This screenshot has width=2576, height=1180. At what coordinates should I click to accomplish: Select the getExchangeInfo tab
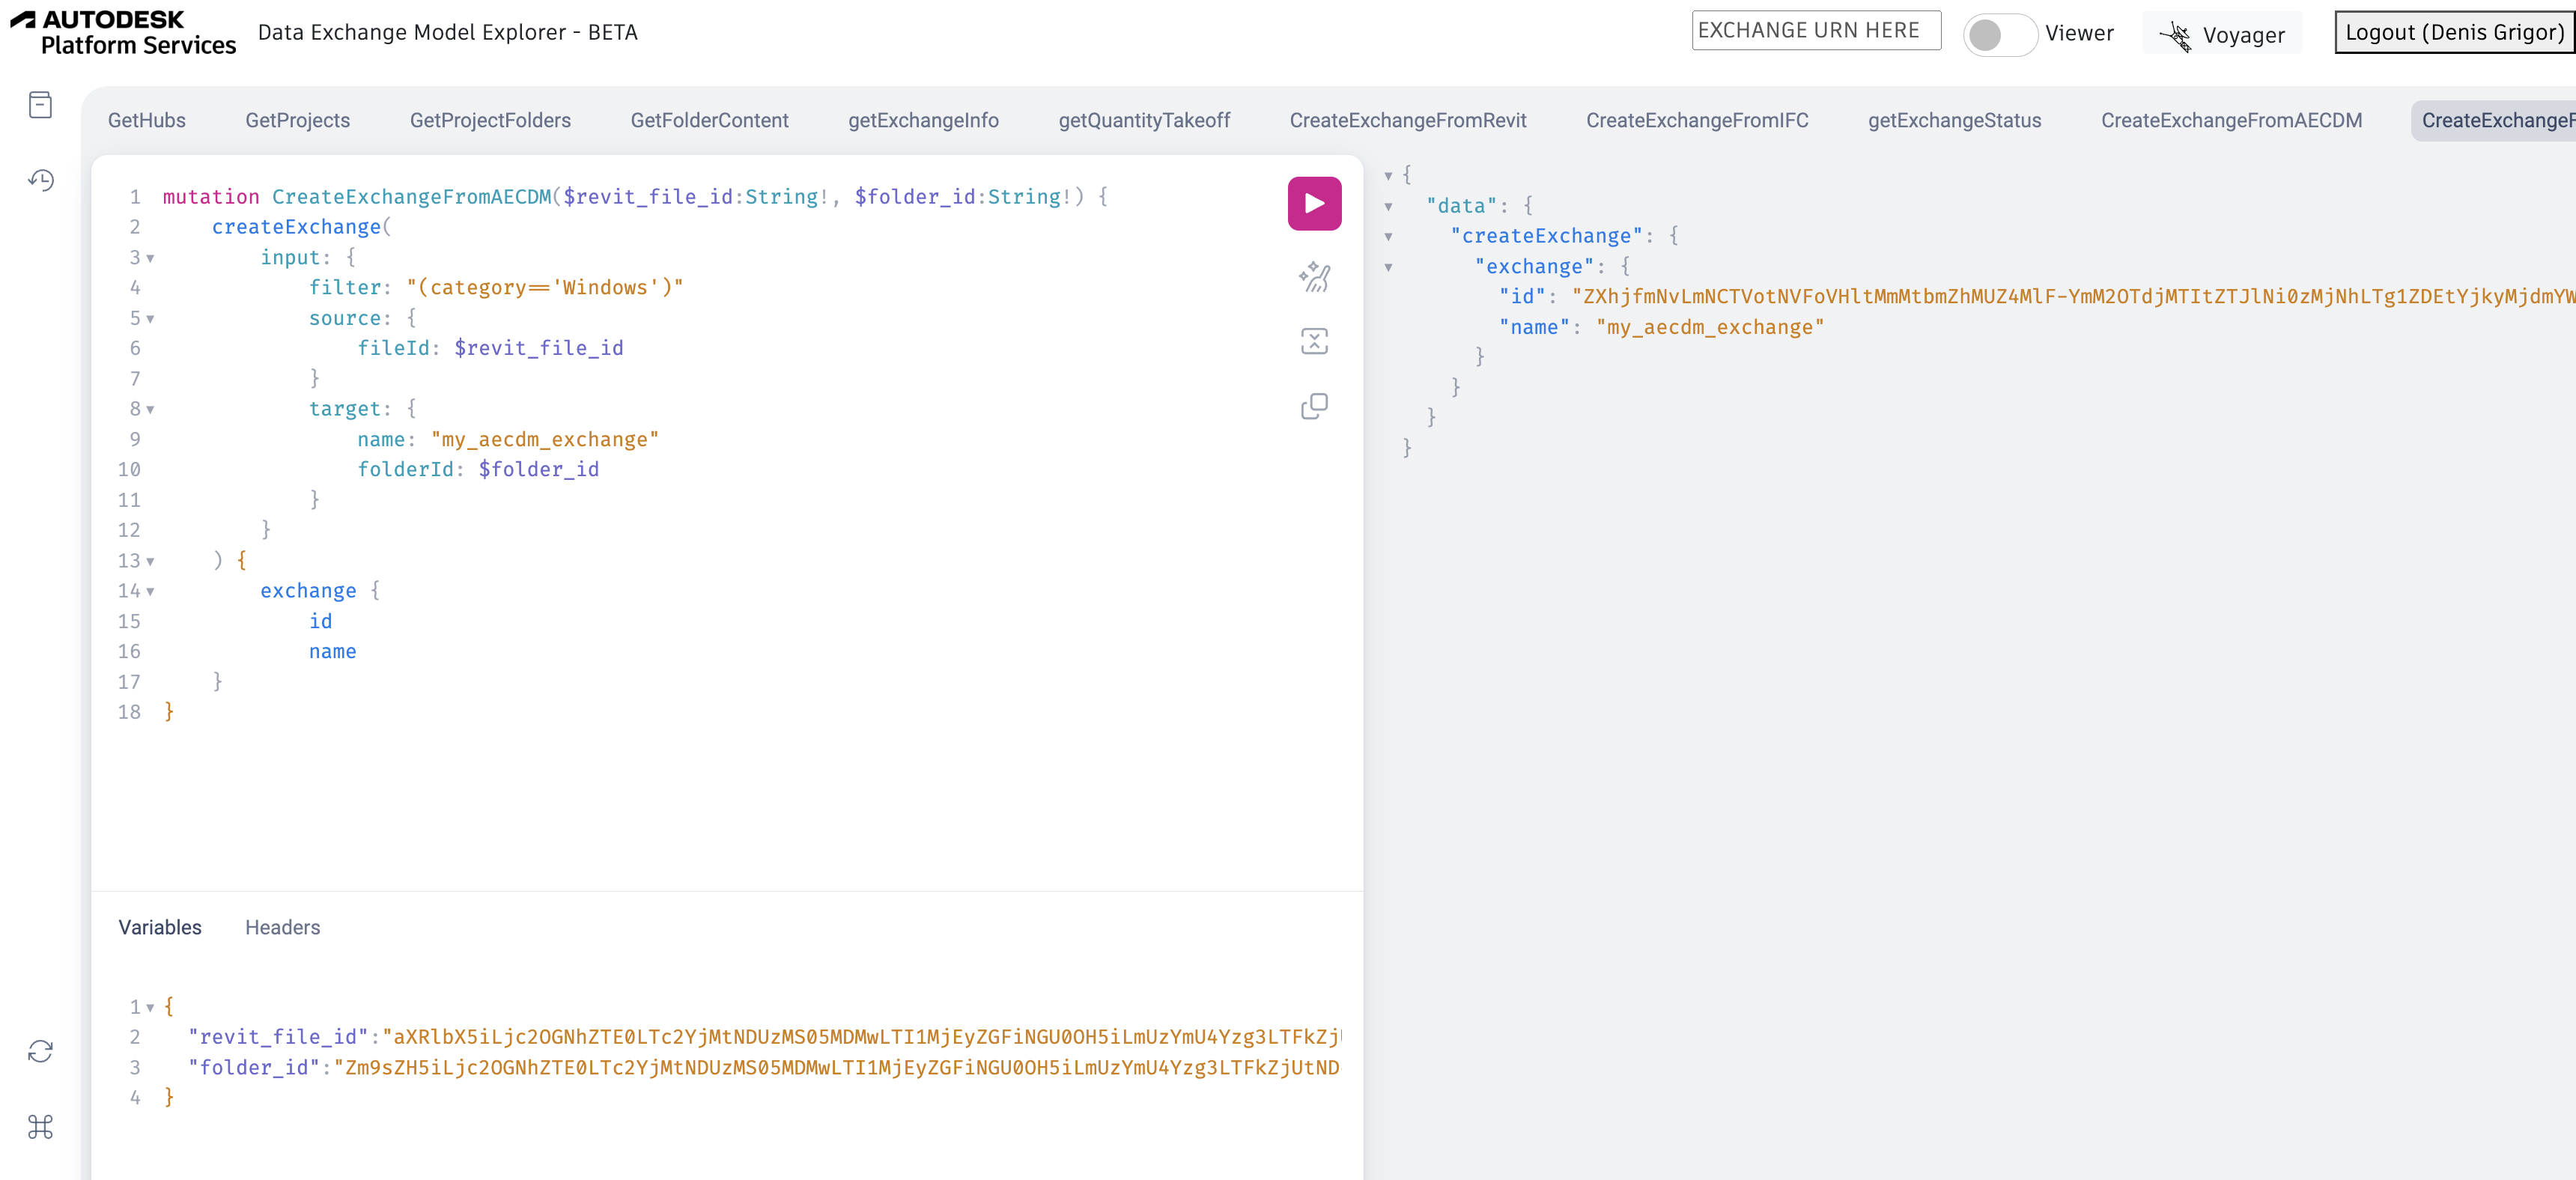pos(923,121)
